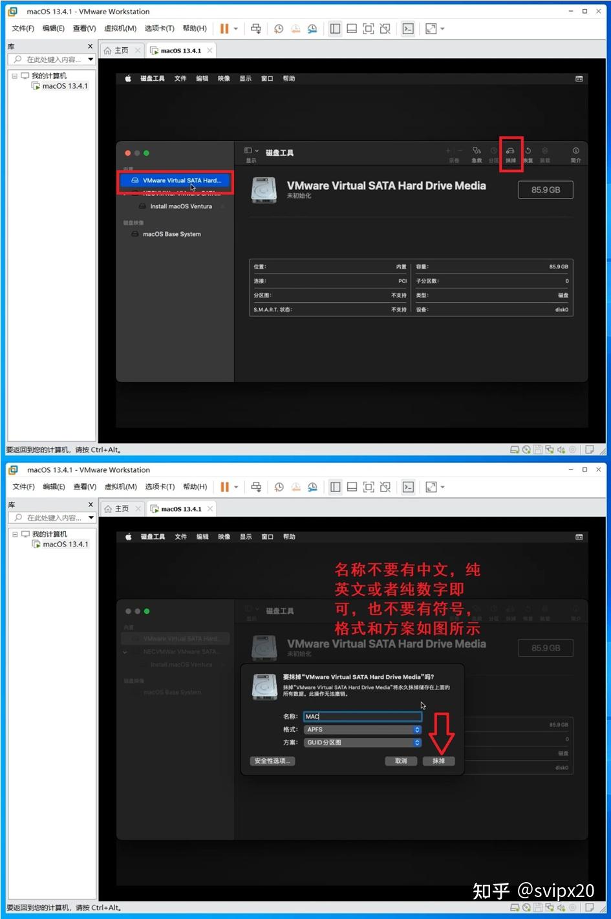Select macOS 13.4.1 VM in lower library tree

60,545
